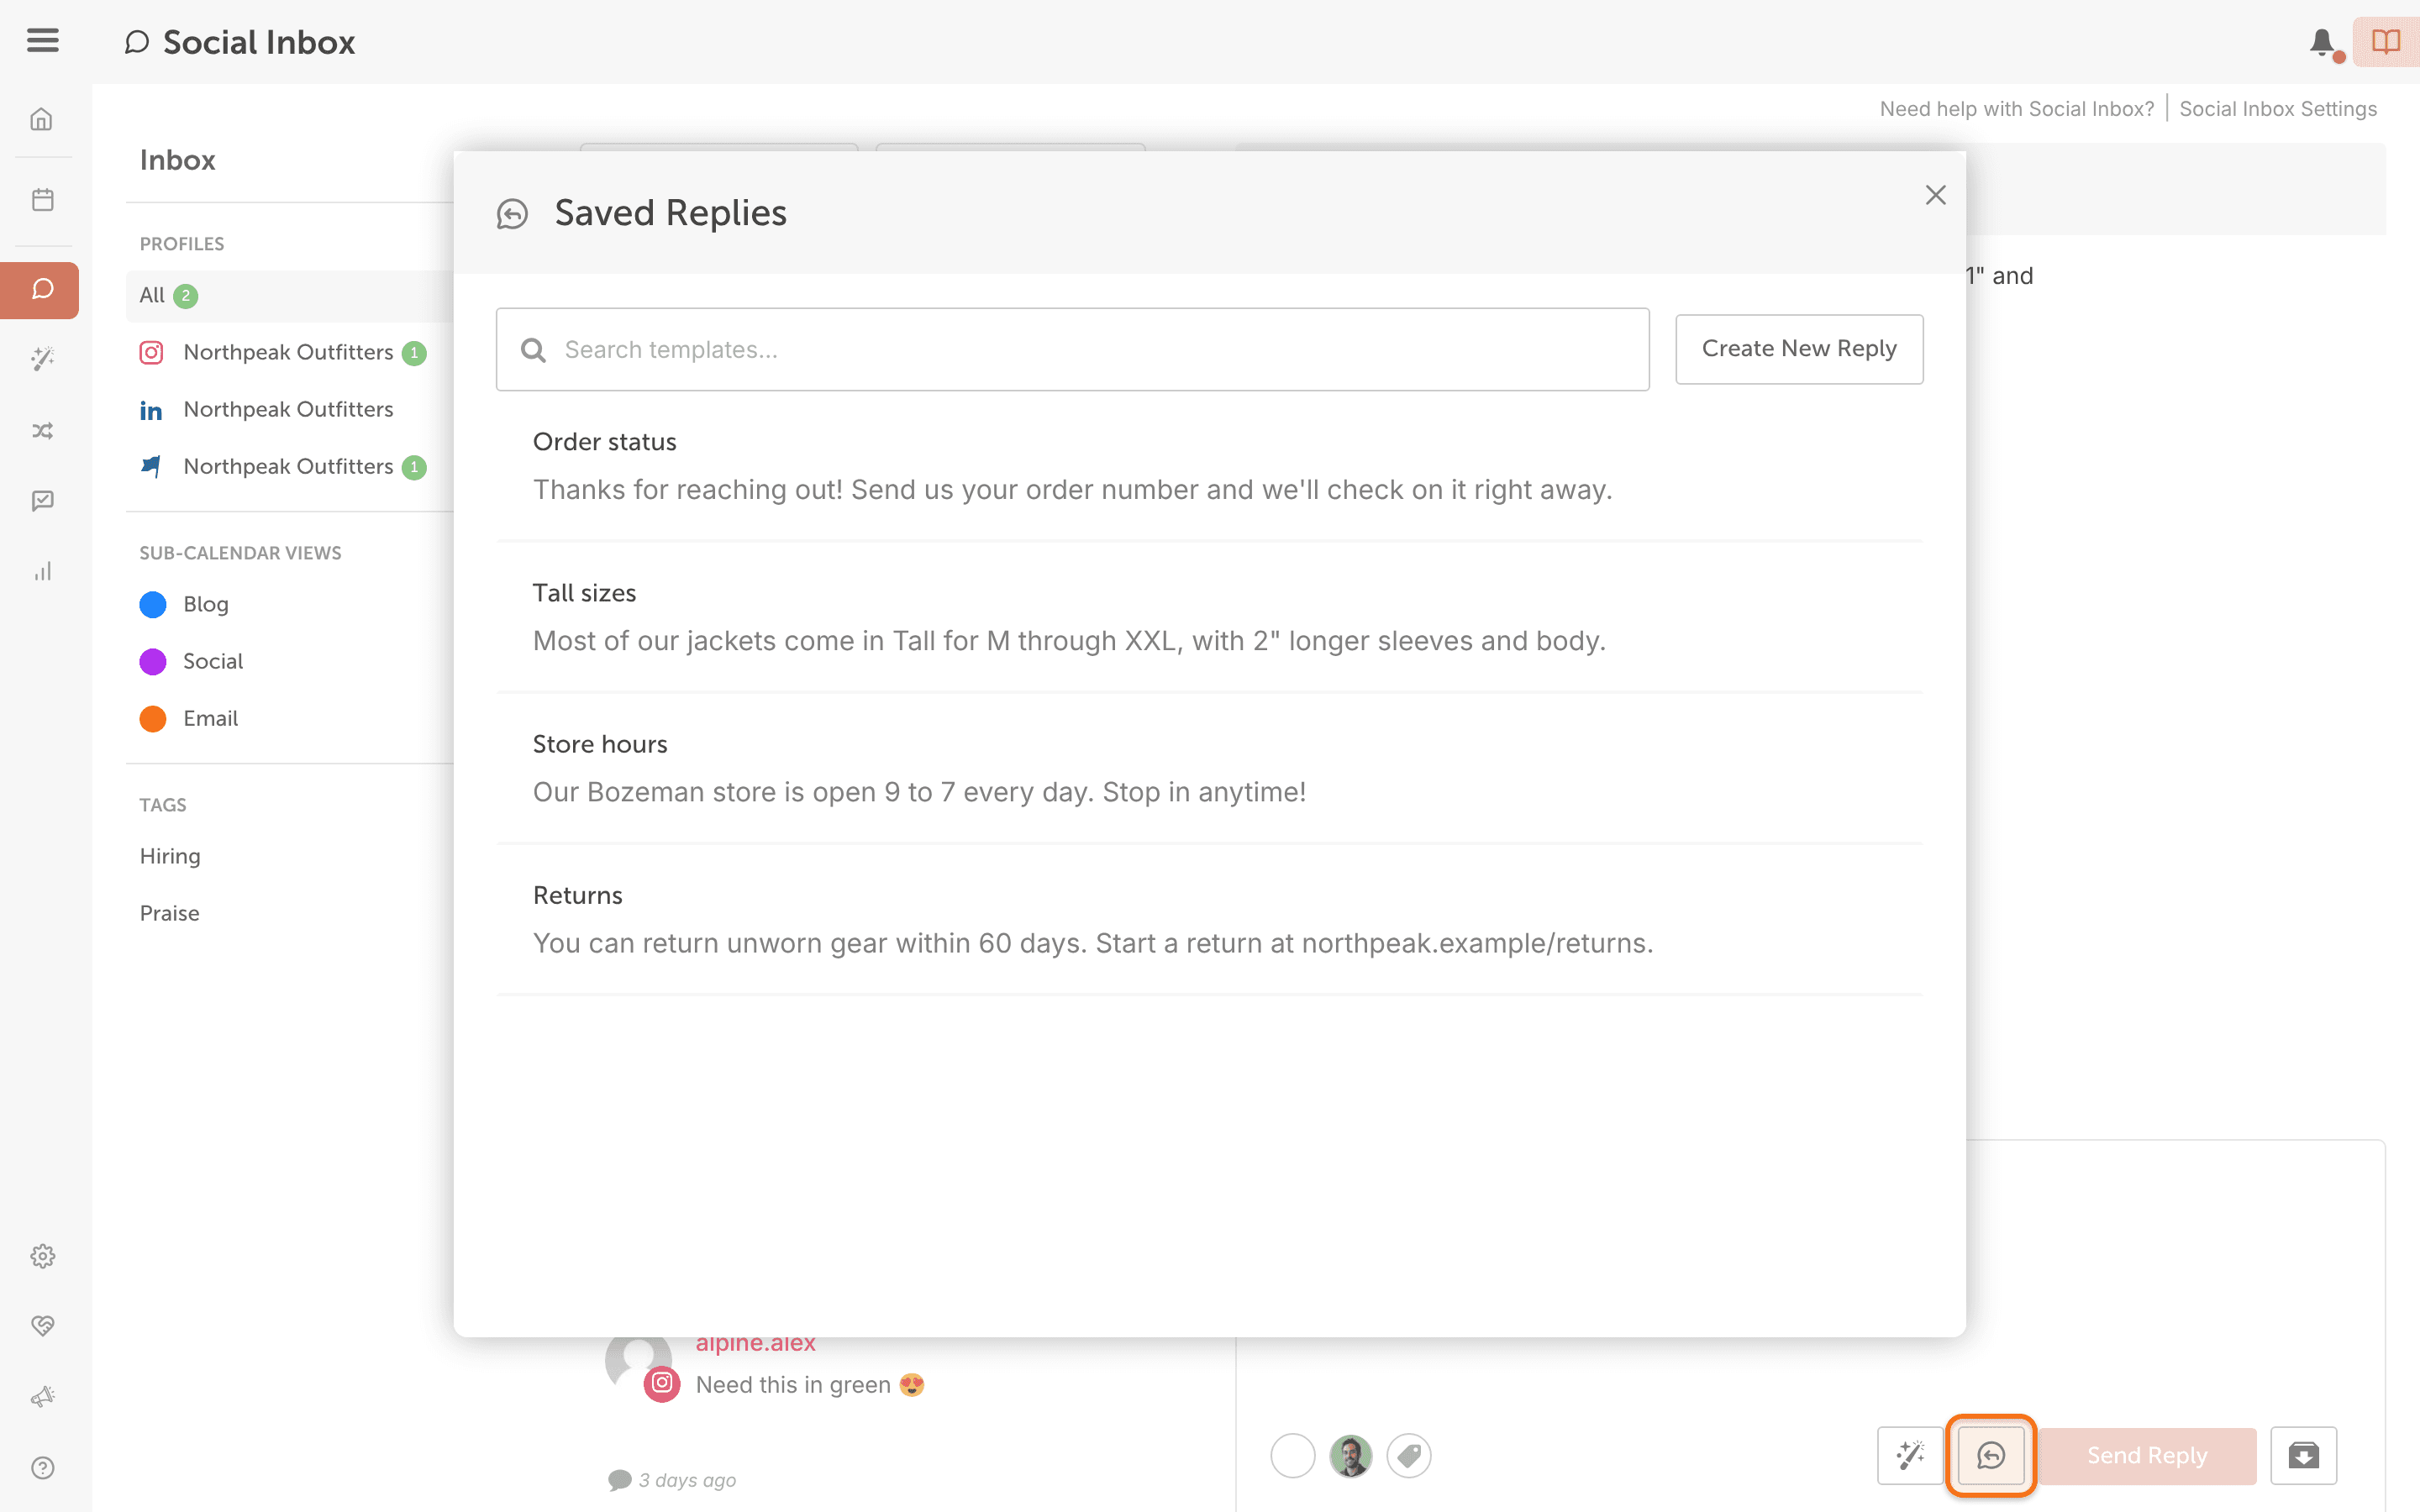Viewport: 2420px width, 1512px height.
Task: Open the magic wand sidebar icon
Action: pos(42,359)
